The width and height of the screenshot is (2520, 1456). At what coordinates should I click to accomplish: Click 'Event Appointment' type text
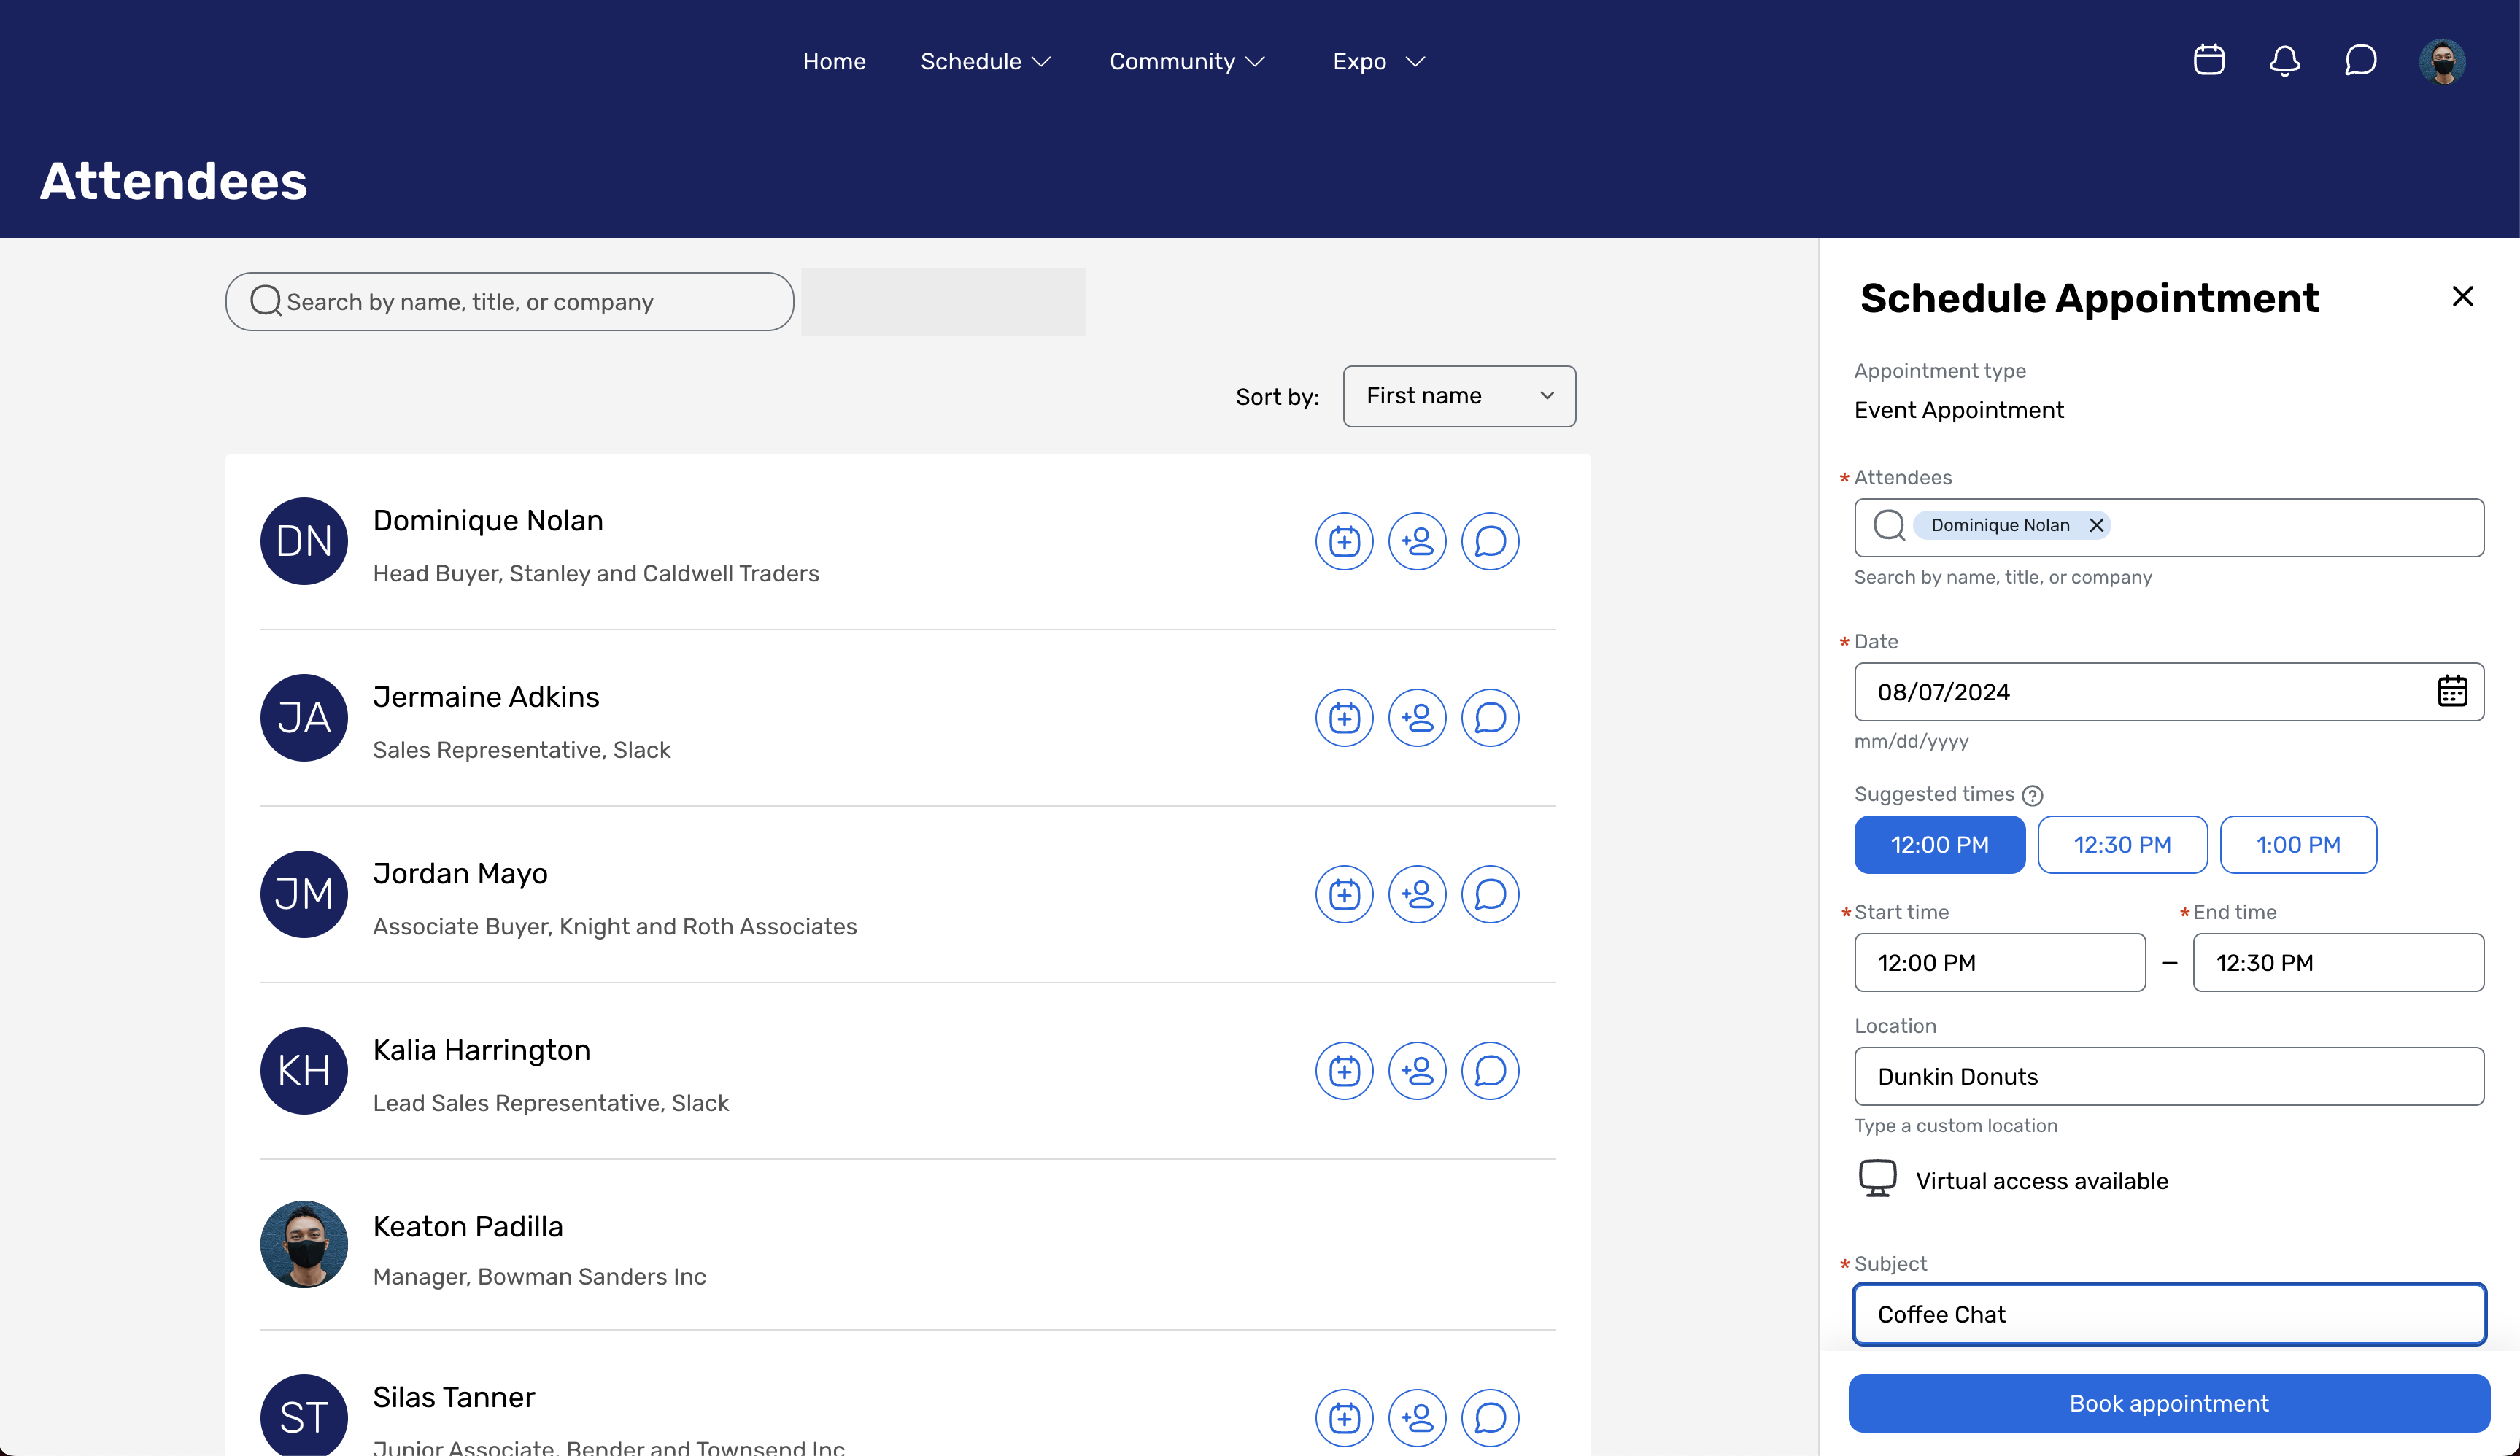pyautogui.click(x=1958, y=410)
